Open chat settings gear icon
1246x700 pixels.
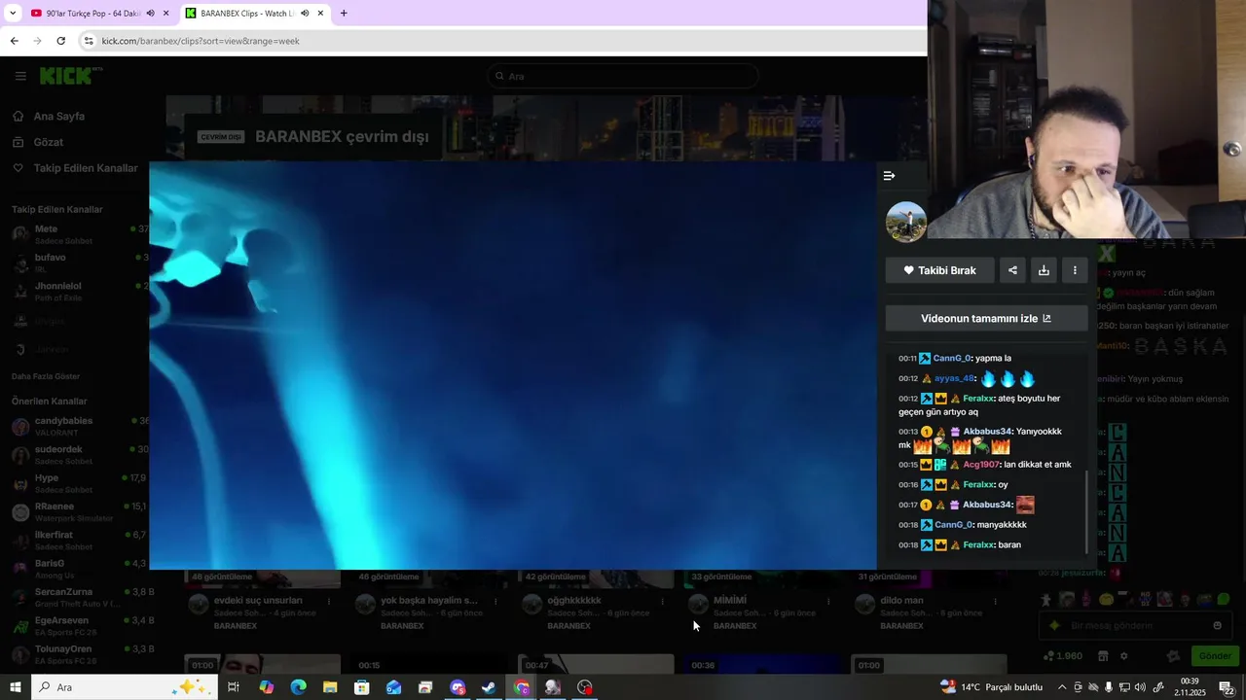1123,656
